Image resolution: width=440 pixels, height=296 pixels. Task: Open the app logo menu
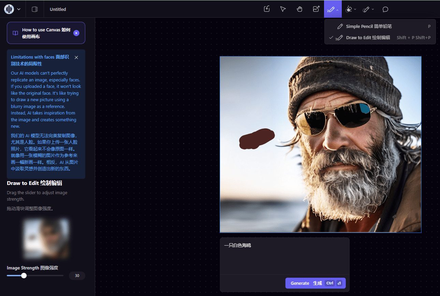(x=9, y=9)
